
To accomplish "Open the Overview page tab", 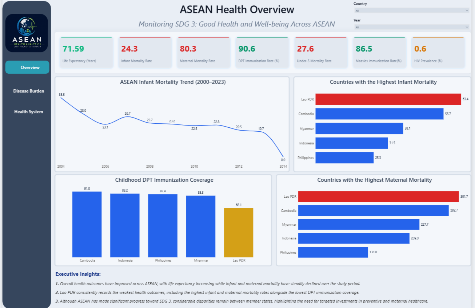I will 27,67.
